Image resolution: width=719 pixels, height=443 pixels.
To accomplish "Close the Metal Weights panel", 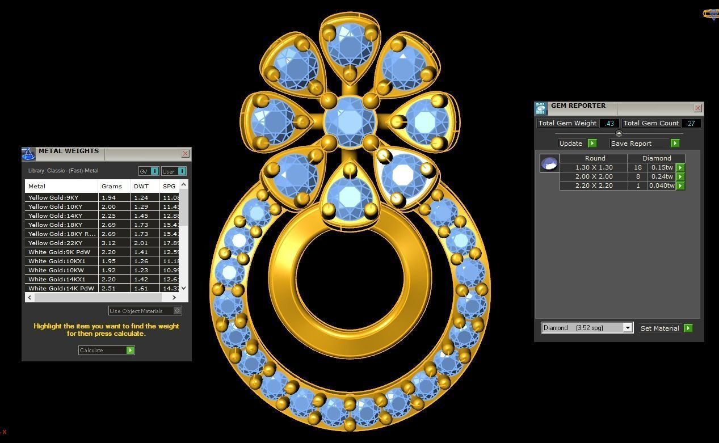I will tap(185, 154).
